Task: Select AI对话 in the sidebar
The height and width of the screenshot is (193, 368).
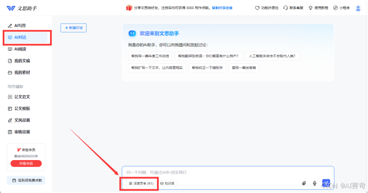Action: (26, 37)
